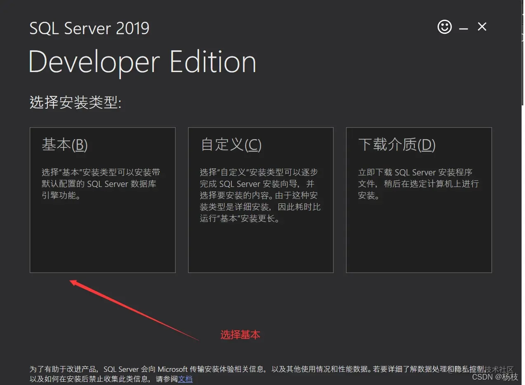Click the 自定义 description paragraph text
This screenshot has height=385, width=525.
(x=260, y=195)
